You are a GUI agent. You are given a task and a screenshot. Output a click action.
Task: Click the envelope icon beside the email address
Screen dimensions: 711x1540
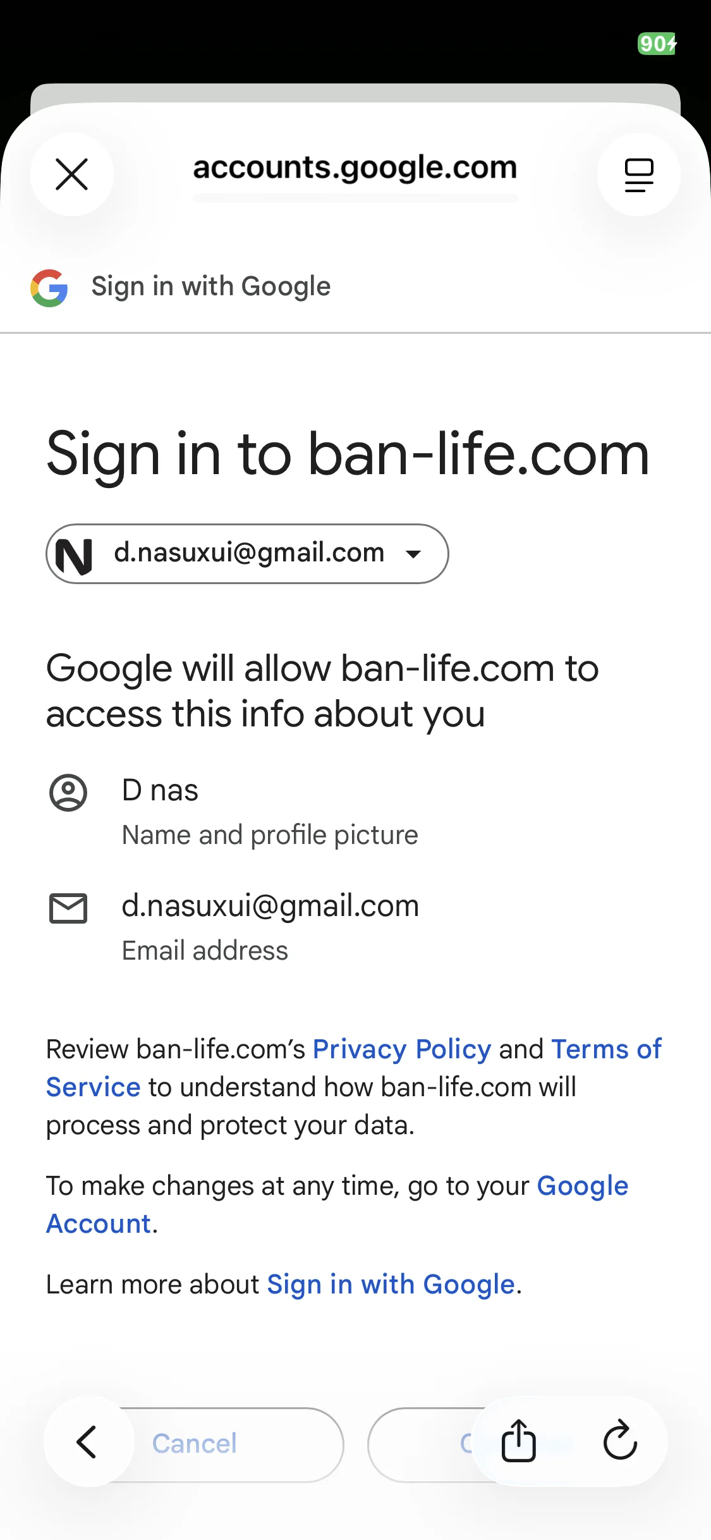pyautogui.click(x=68, y=908)
